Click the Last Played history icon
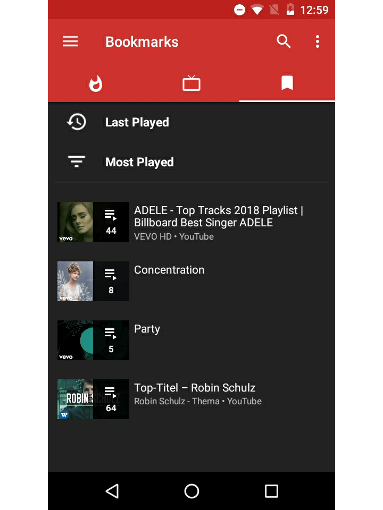 point(77,122)
